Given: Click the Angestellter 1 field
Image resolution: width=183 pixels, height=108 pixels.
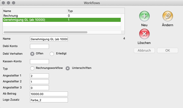Looking at the screenshot, I should point(39,76).
